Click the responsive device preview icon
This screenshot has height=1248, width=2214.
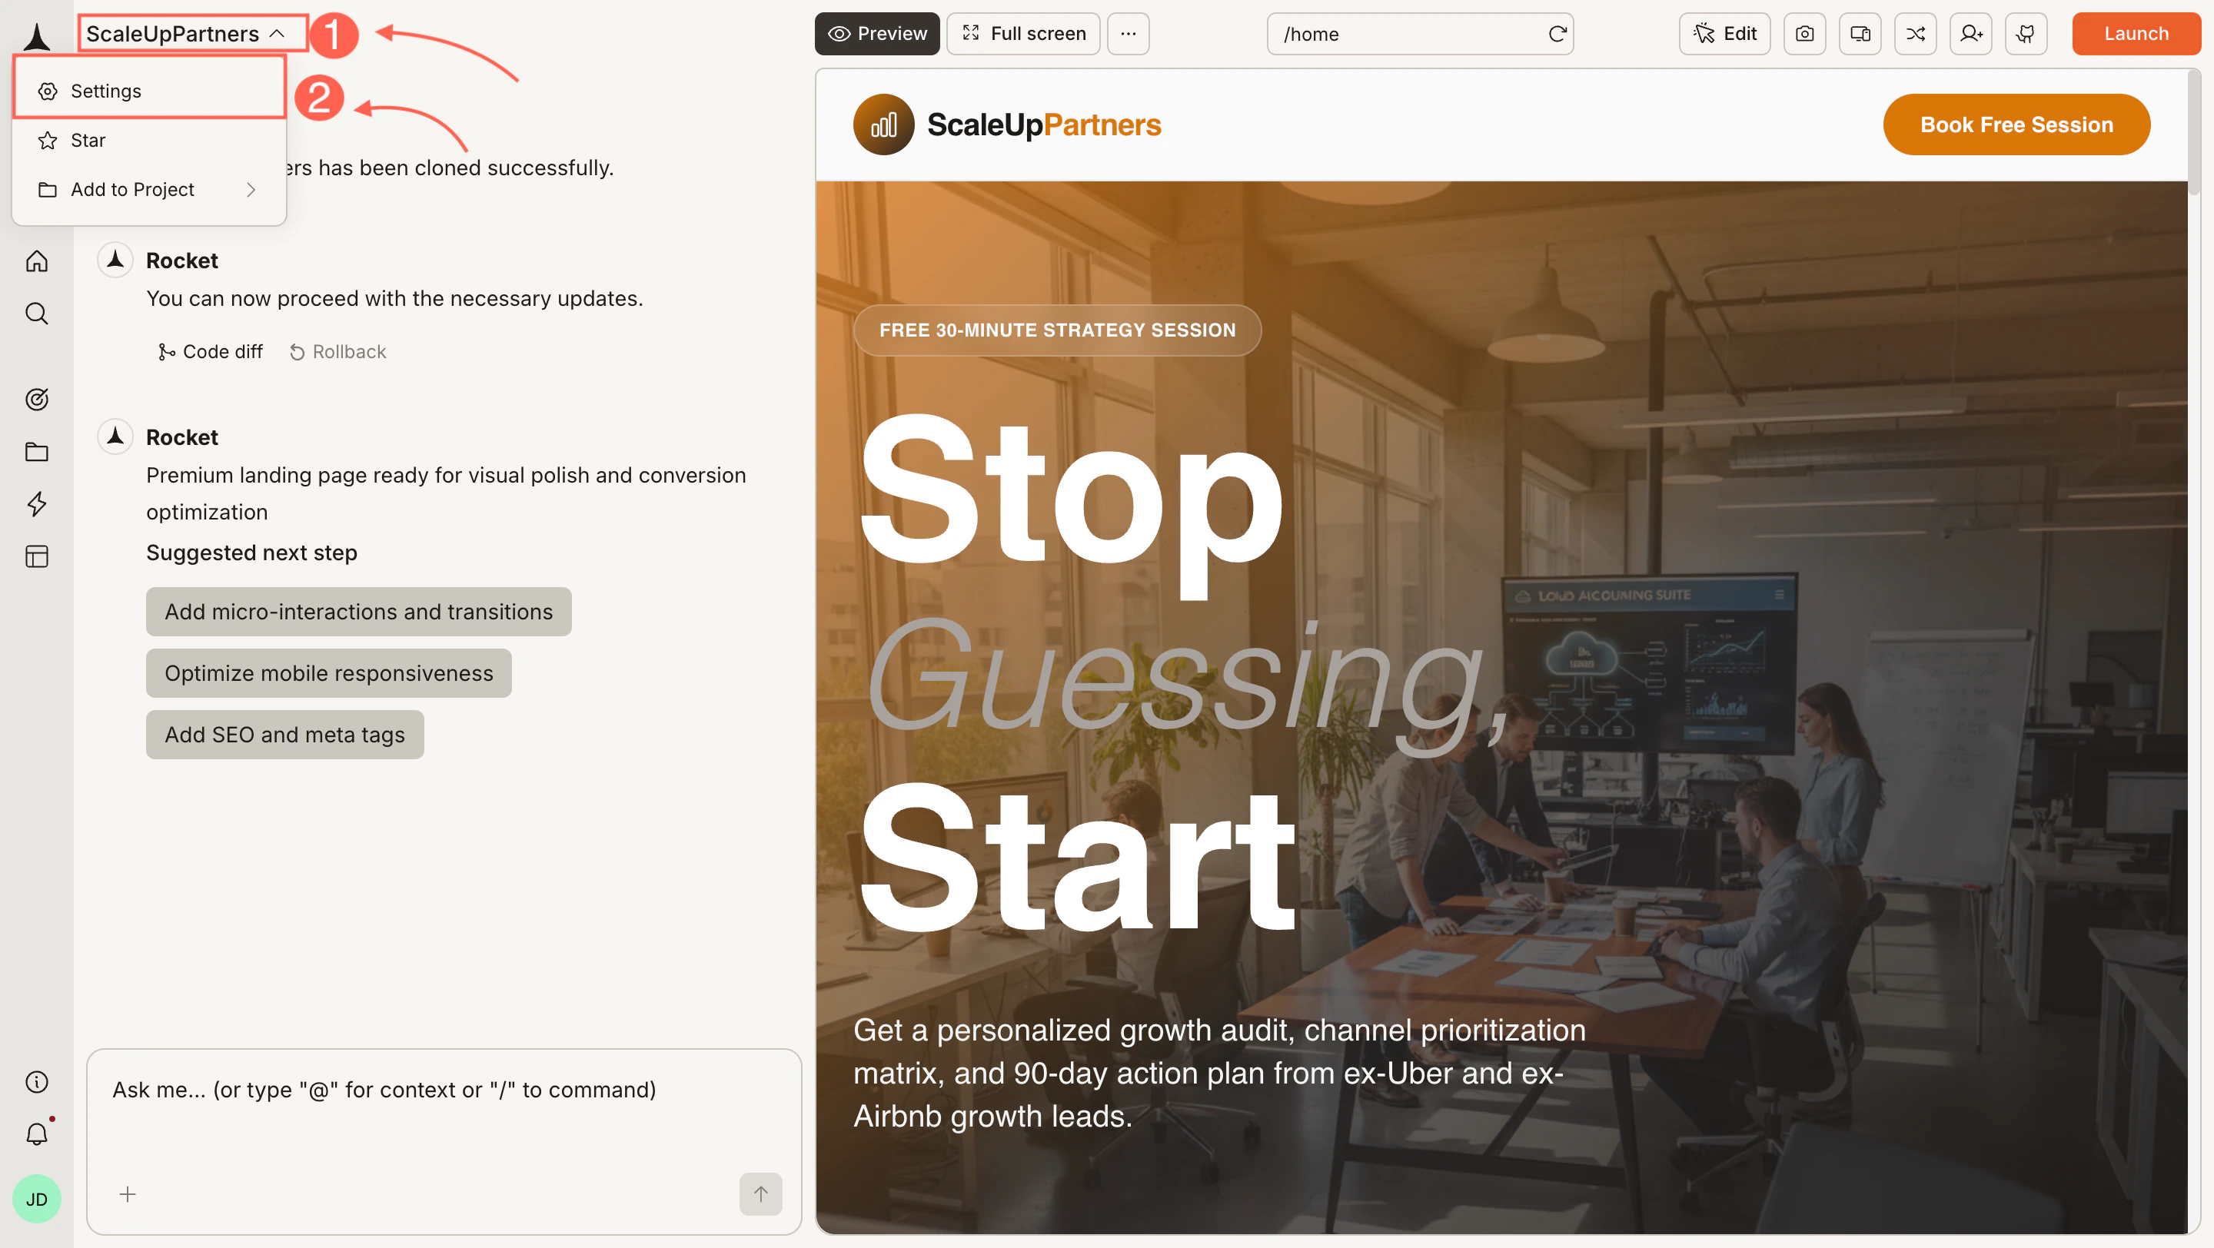(x=1860, y=34)
